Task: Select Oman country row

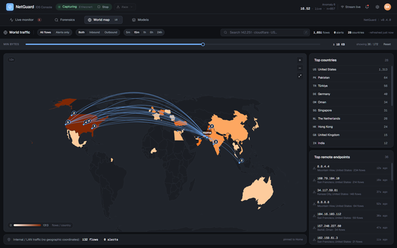Action: (350, 102)
